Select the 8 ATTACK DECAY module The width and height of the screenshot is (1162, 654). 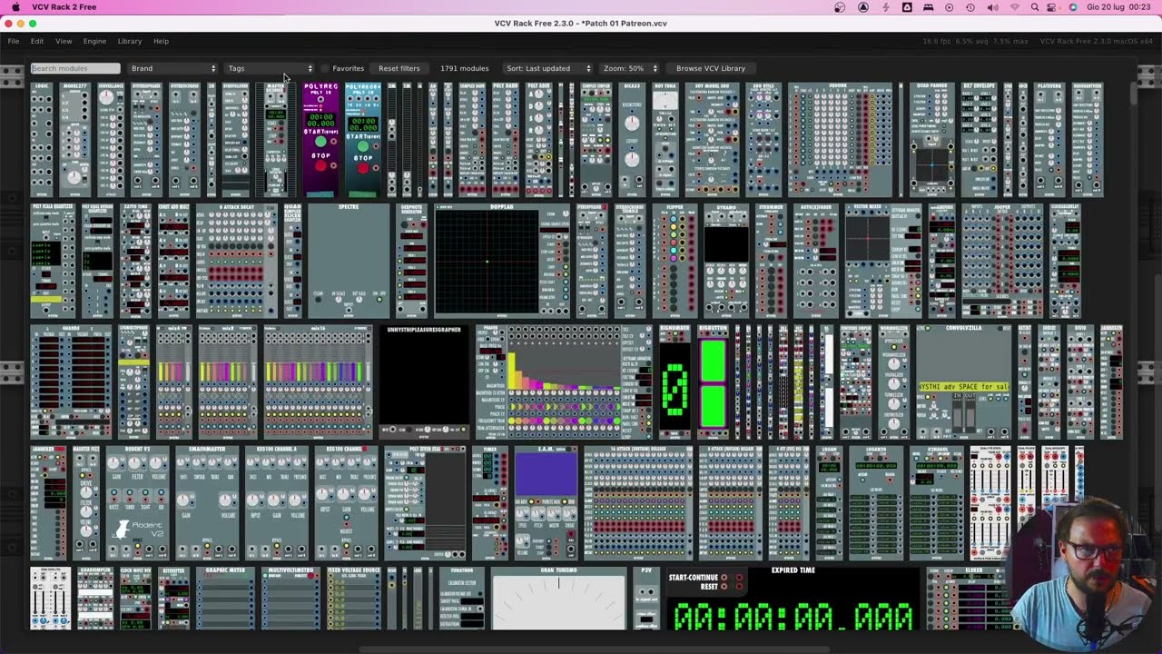click(236, 261)
